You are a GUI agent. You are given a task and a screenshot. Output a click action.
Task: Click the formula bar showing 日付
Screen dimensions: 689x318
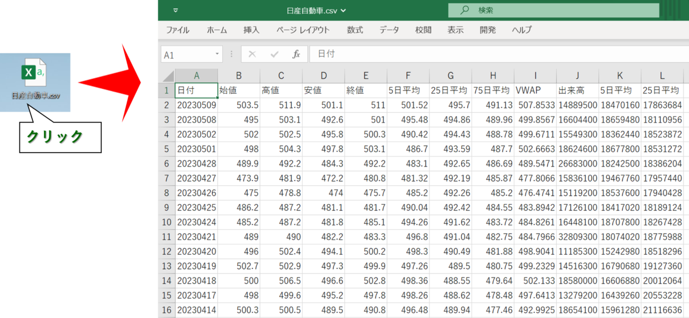click(x=499, y=54)
